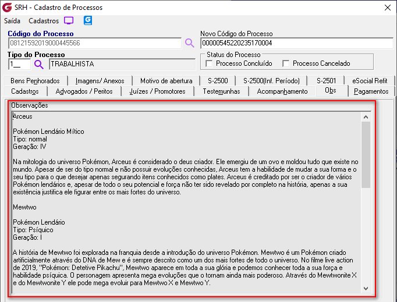Switch to Acompanhamento tab
This screenshot has width=397, height=302.
(282, 91)
